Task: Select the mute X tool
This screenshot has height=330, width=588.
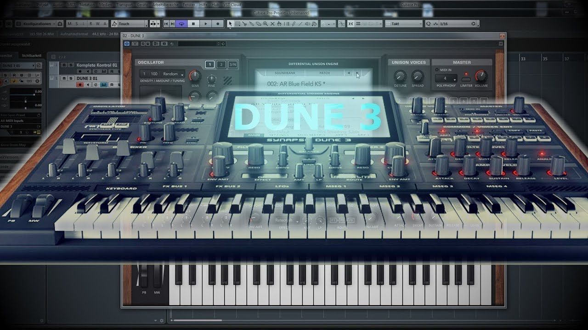Action: click(x=272, y=23)
